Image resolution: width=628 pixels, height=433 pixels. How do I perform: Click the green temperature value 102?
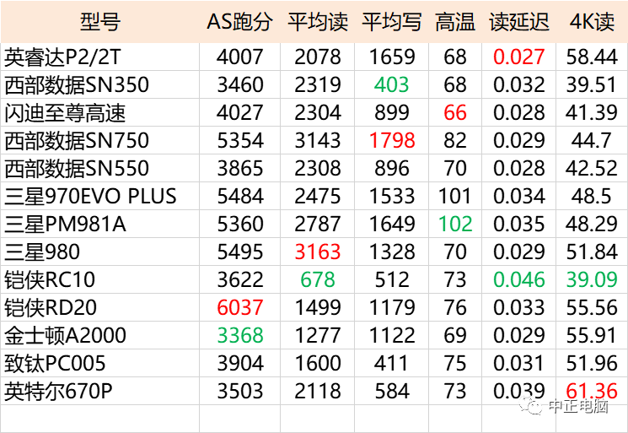click(455, 224)
